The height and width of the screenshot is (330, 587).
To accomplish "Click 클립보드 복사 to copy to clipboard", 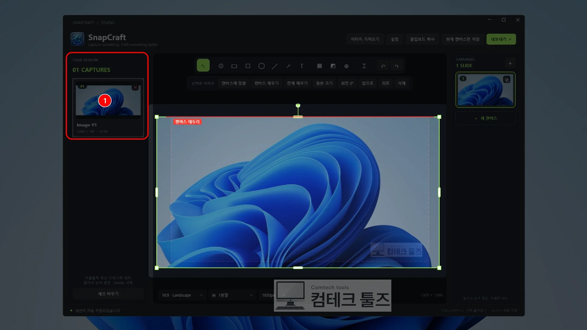I will [x=422, y=39].
